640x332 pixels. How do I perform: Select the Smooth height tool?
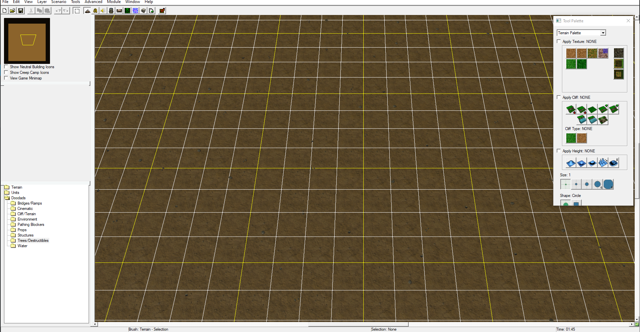tap(614, 163)
